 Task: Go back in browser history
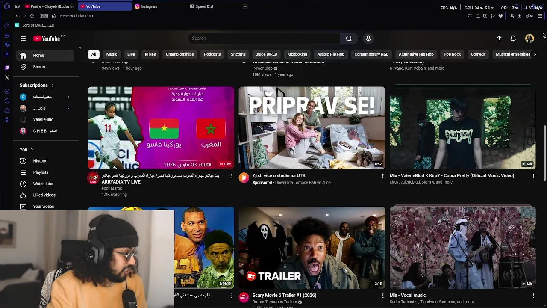coord(17,16)
